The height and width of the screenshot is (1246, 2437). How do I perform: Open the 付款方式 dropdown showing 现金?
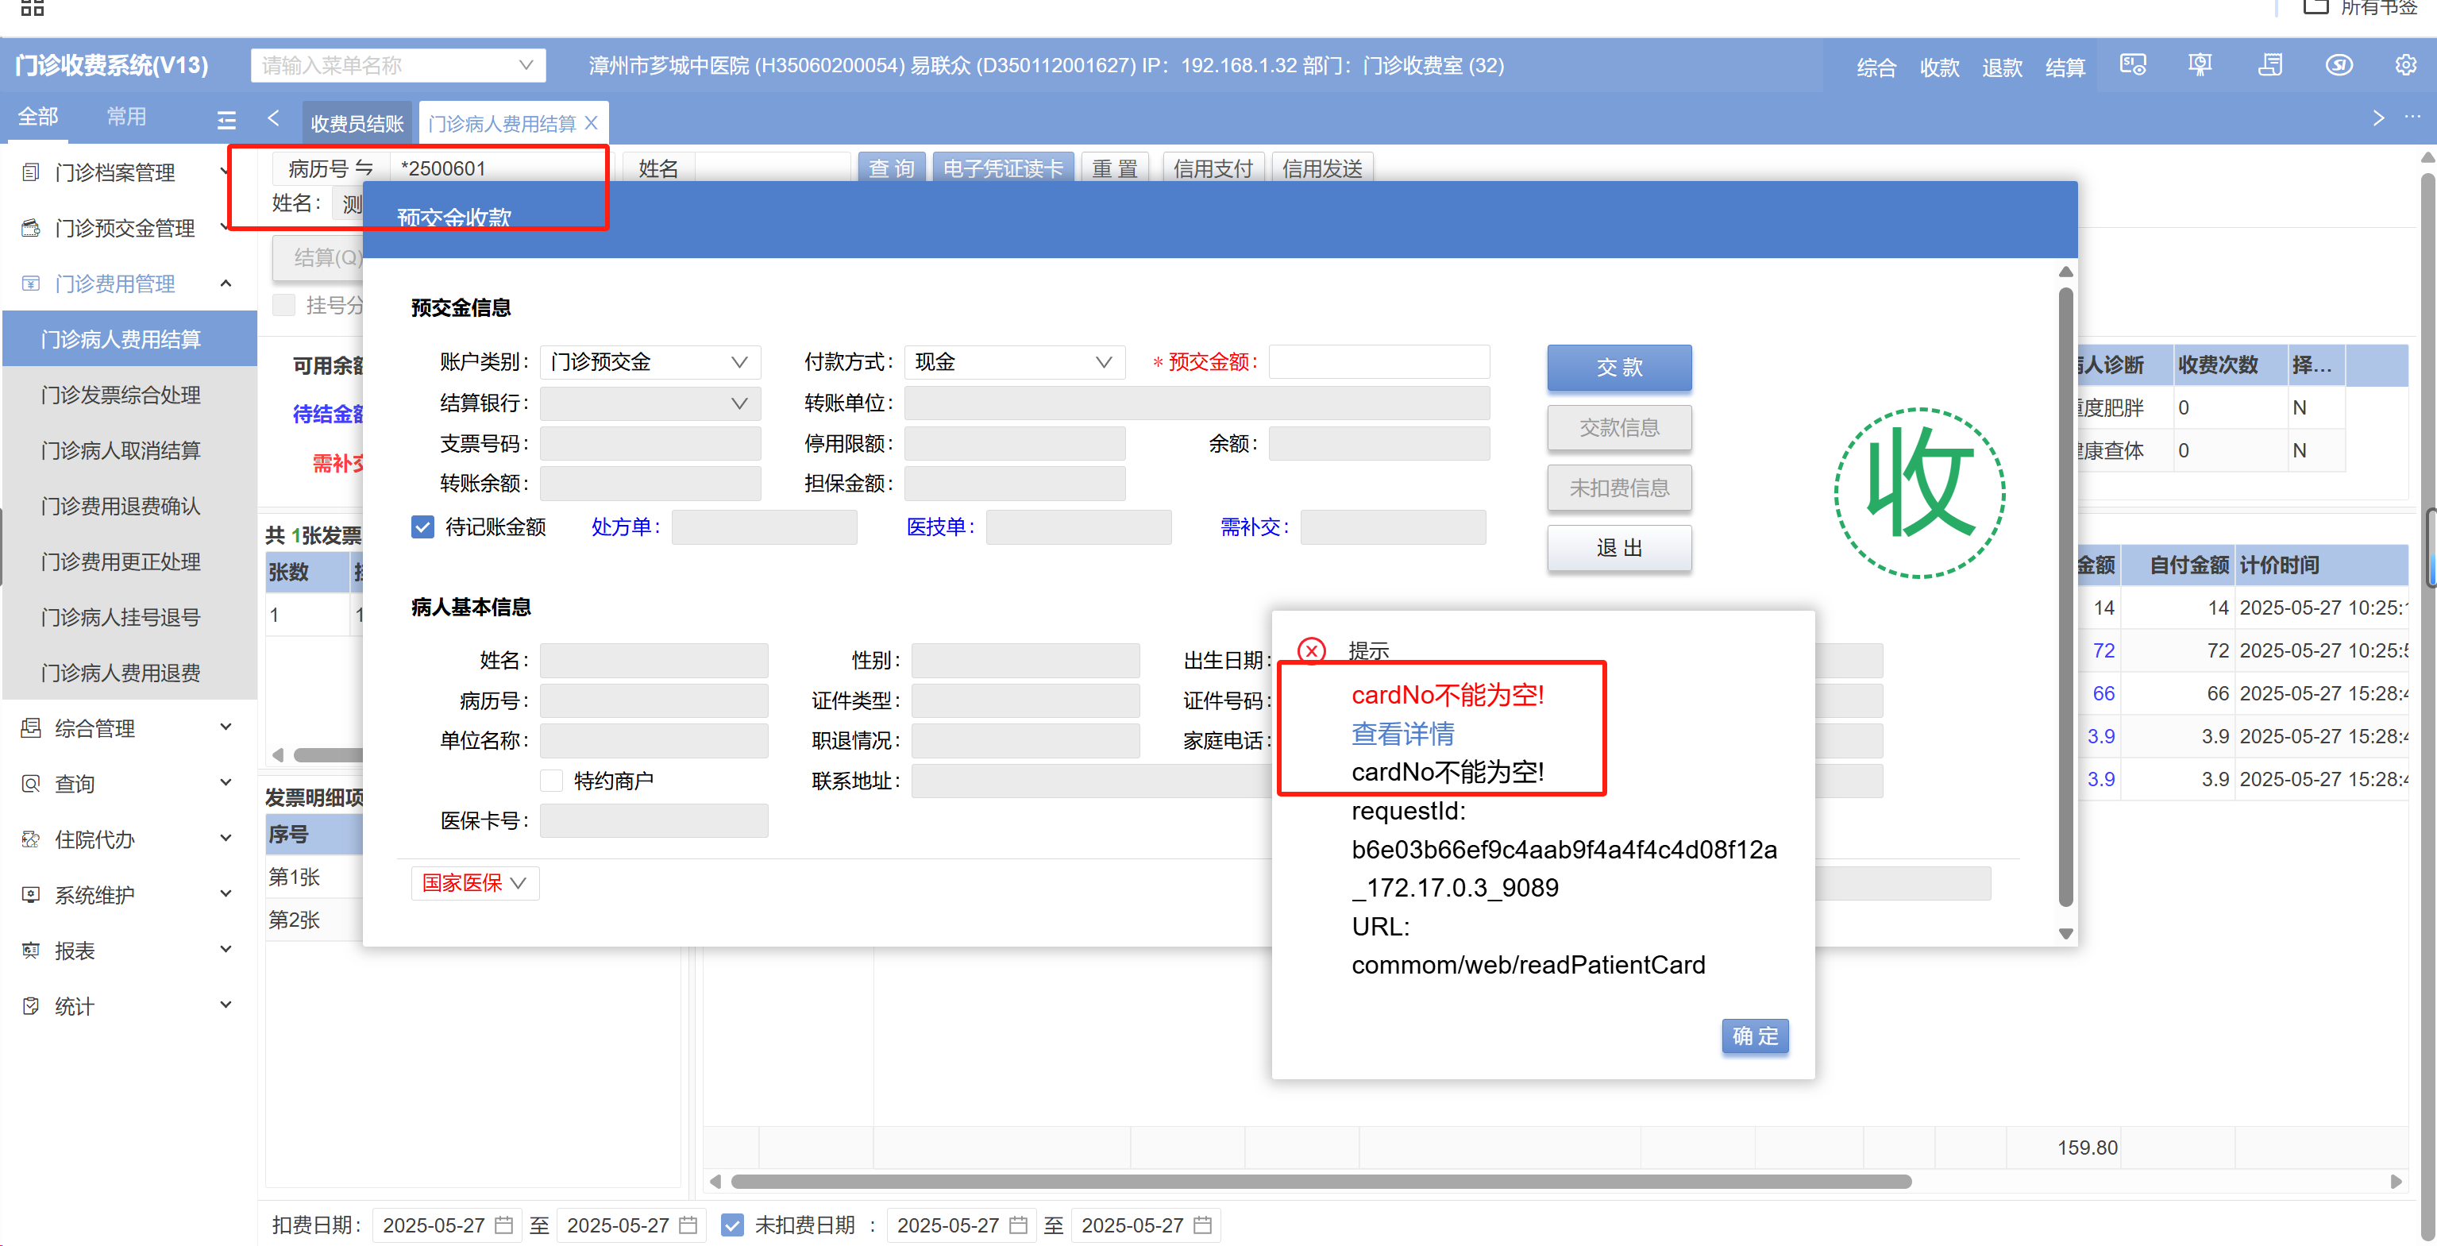tap(1013, 362)
